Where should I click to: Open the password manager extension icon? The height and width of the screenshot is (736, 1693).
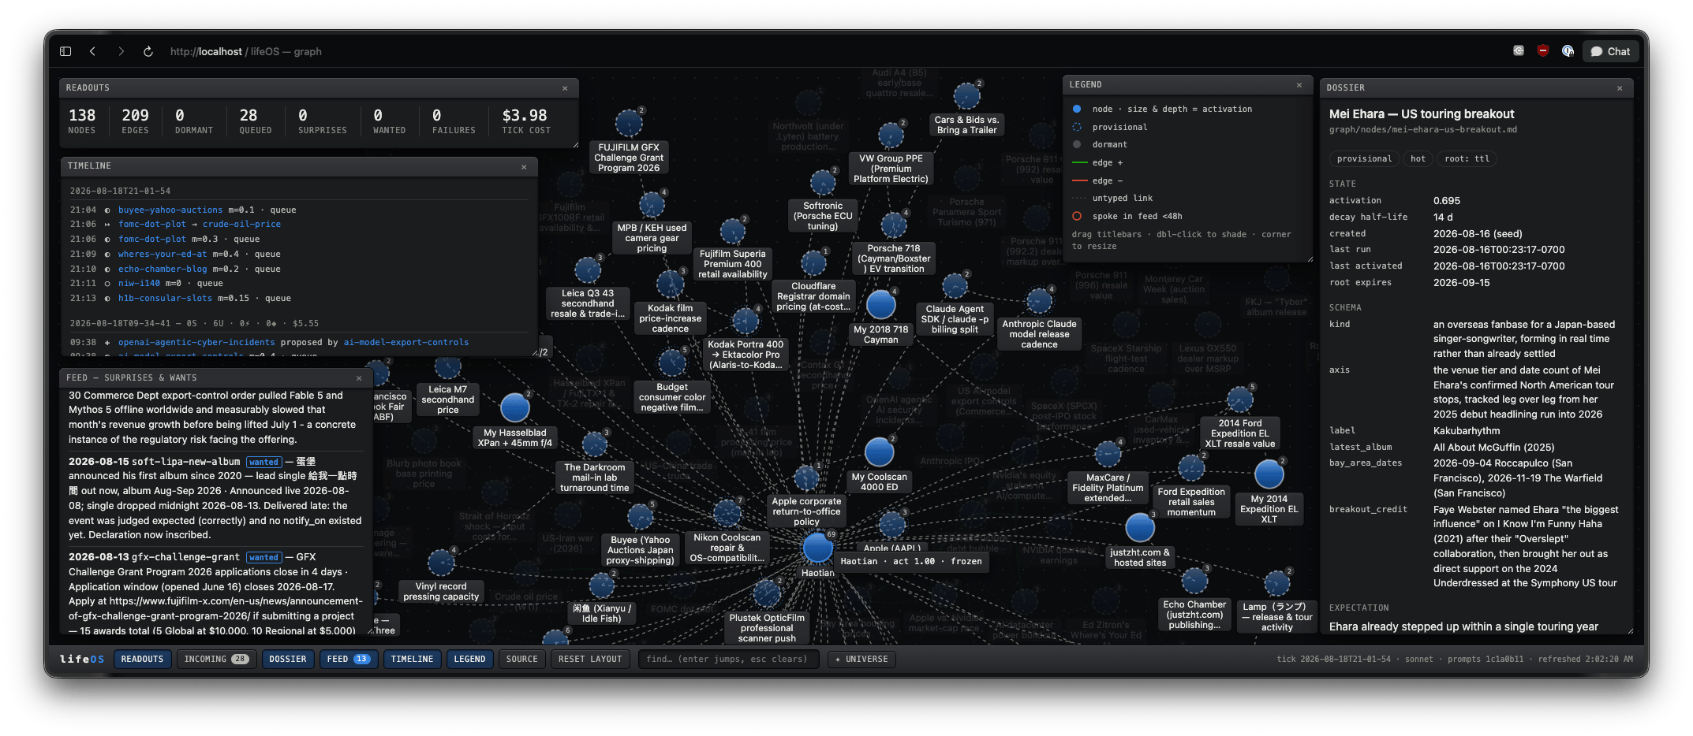click(x=1568, y=51)
